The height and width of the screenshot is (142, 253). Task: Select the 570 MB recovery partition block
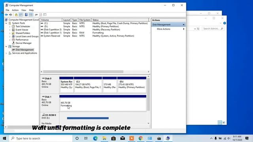[110, 85]
